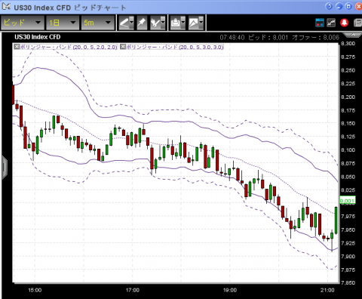Open the ビッド price type dropdown
This screenshot has height=299, width=362.
point(23,23)
